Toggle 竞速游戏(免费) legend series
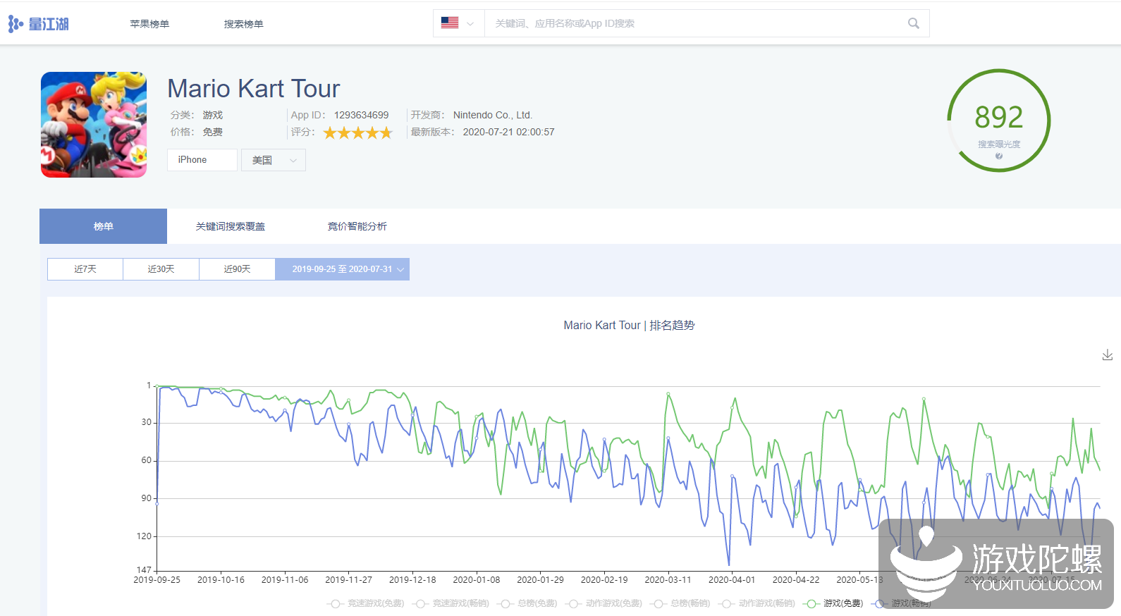1121x616 pixels. [x=366, y=603]
